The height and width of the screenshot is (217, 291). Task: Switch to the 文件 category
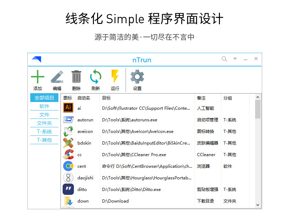[44, 115]
